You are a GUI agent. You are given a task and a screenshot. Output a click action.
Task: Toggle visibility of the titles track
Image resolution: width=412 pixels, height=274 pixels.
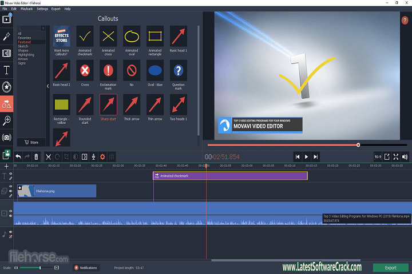click(x=10, y=174)
